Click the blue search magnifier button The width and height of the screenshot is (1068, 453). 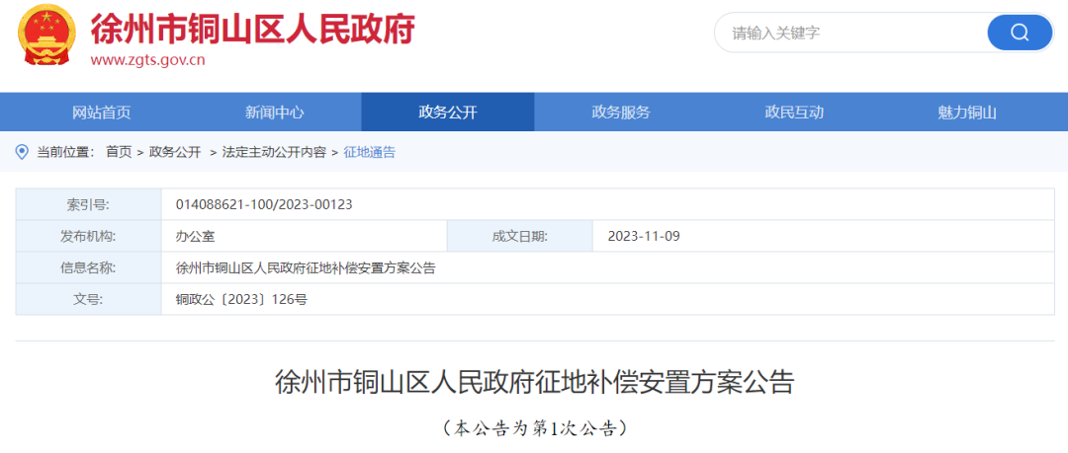coord(1020,32)
